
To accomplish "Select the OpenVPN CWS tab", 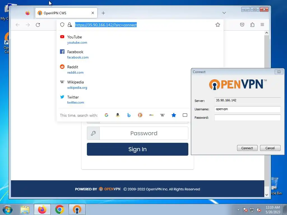I will [66, 13].
